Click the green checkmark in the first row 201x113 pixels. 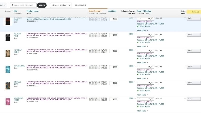click(x=138, y=26)
